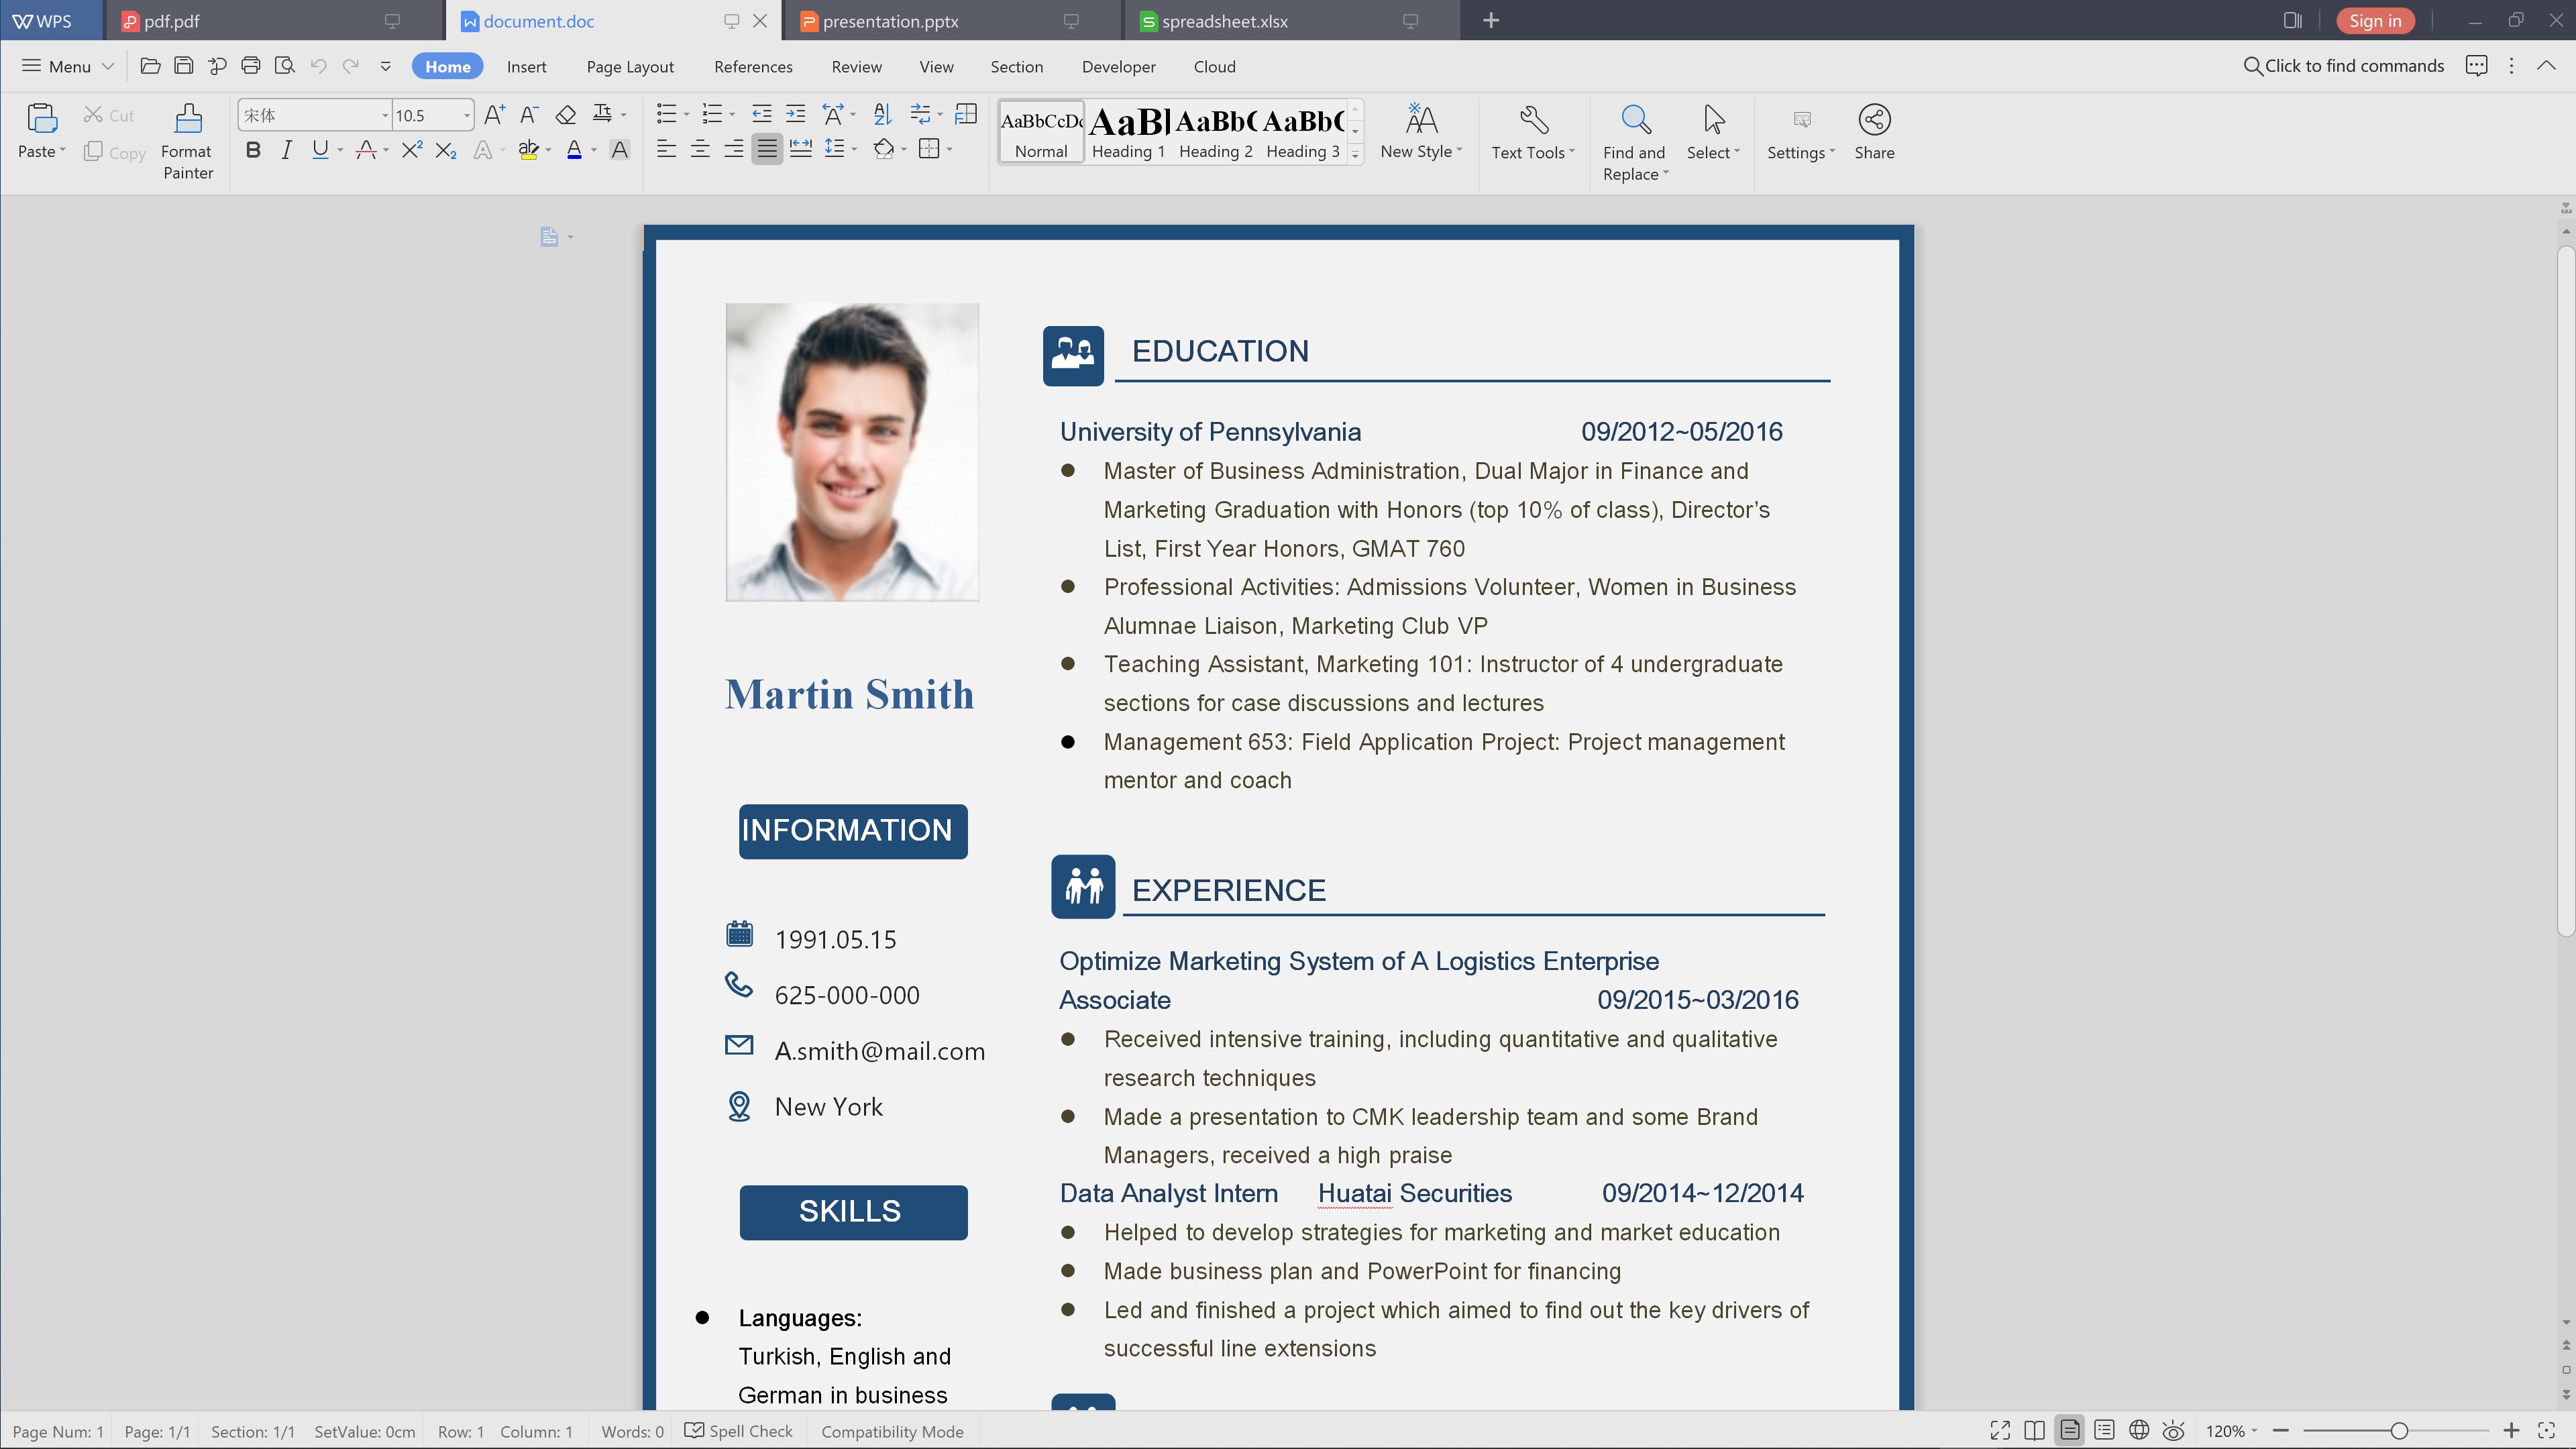The height and width of the screenshot is (1449, 2576).
Task: Apply the Heading 1 style
Action: 1128,131
